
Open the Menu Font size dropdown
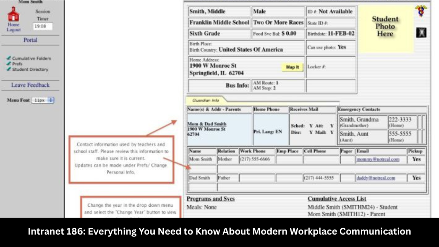(x=43, y=100)
